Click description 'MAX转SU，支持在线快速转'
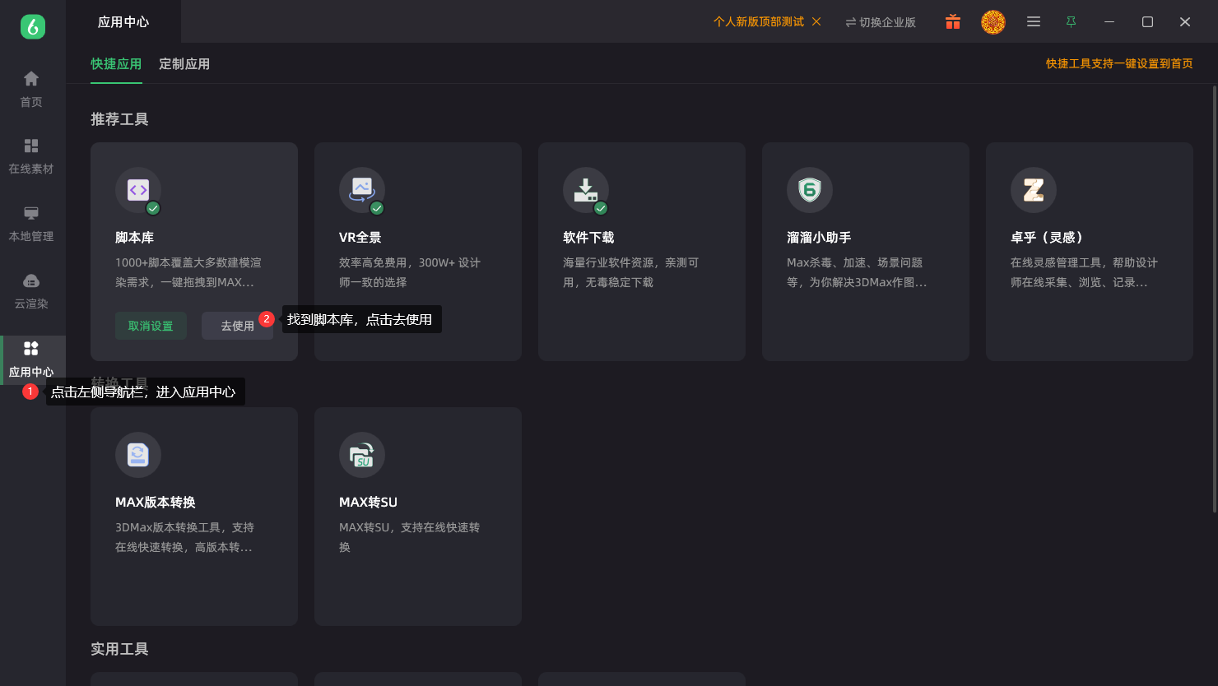Image resolution: width=1218 pixels, height=686 pixels. coord(409,527)
